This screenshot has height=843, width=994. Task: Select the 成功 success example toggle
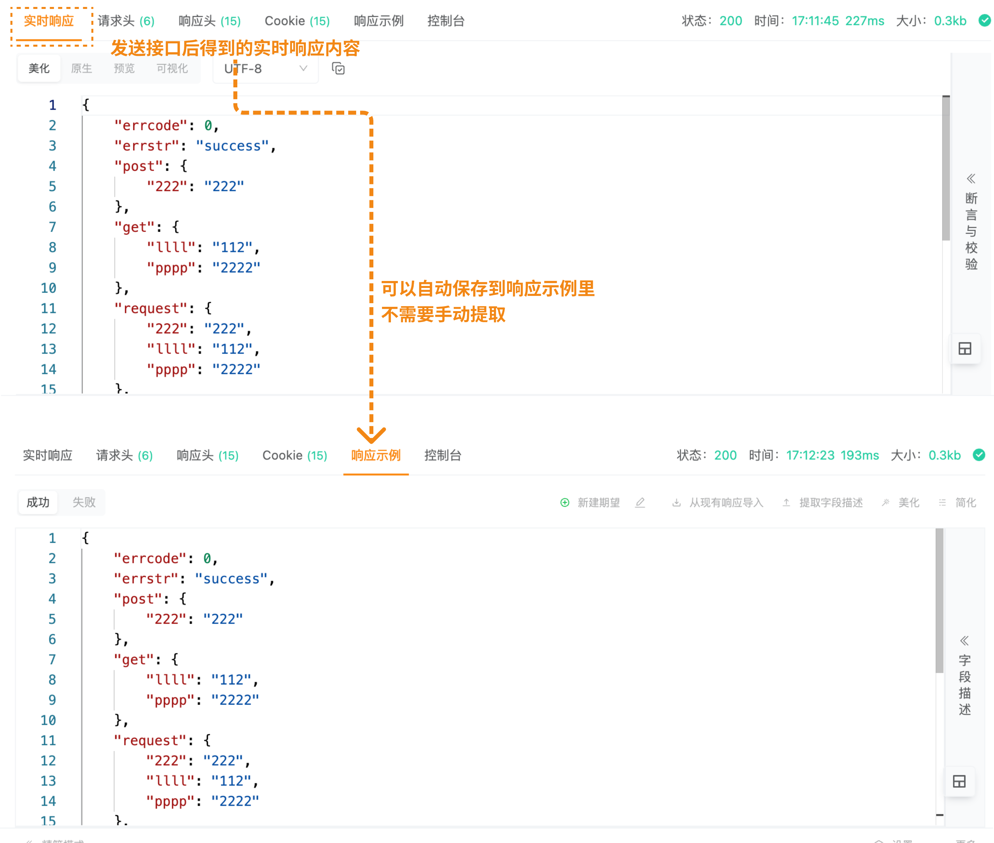click(38, 502)
